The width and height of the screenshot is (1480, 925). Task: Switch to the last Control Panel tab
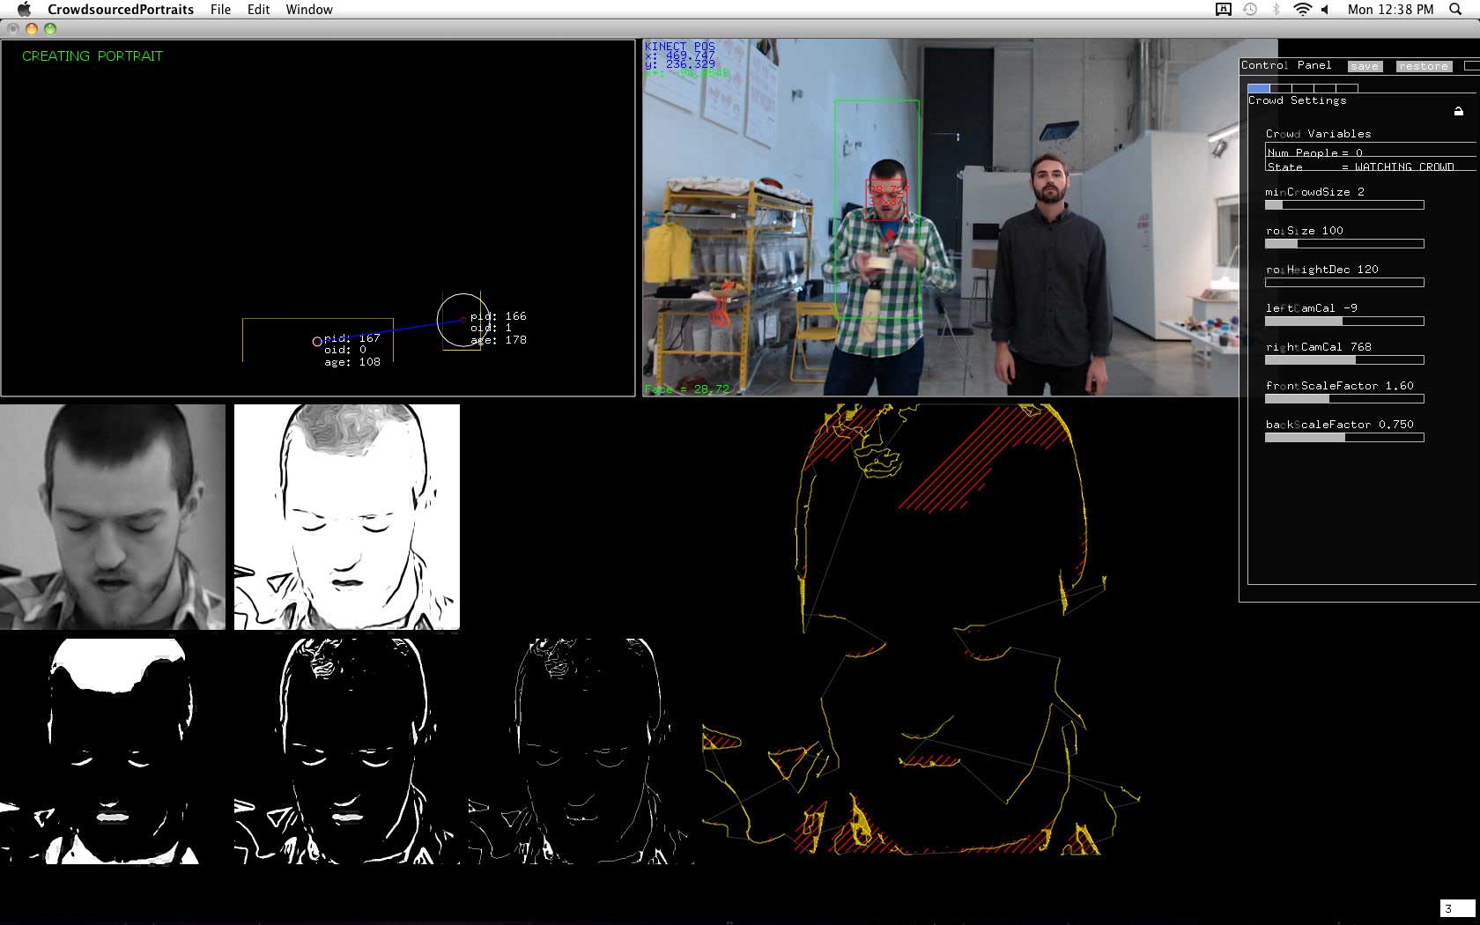[x=1347, y=88]
